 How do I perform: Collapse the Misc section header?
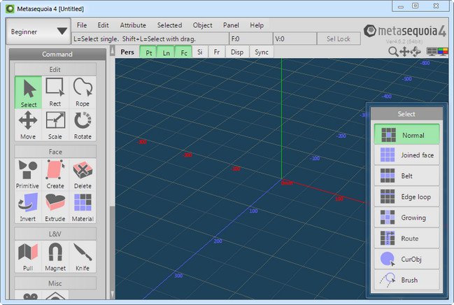55,283
